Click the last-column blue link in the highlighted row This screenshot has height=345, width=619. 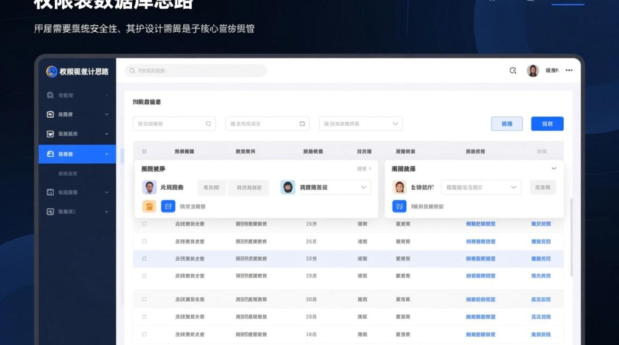click(x=541, y=259)
